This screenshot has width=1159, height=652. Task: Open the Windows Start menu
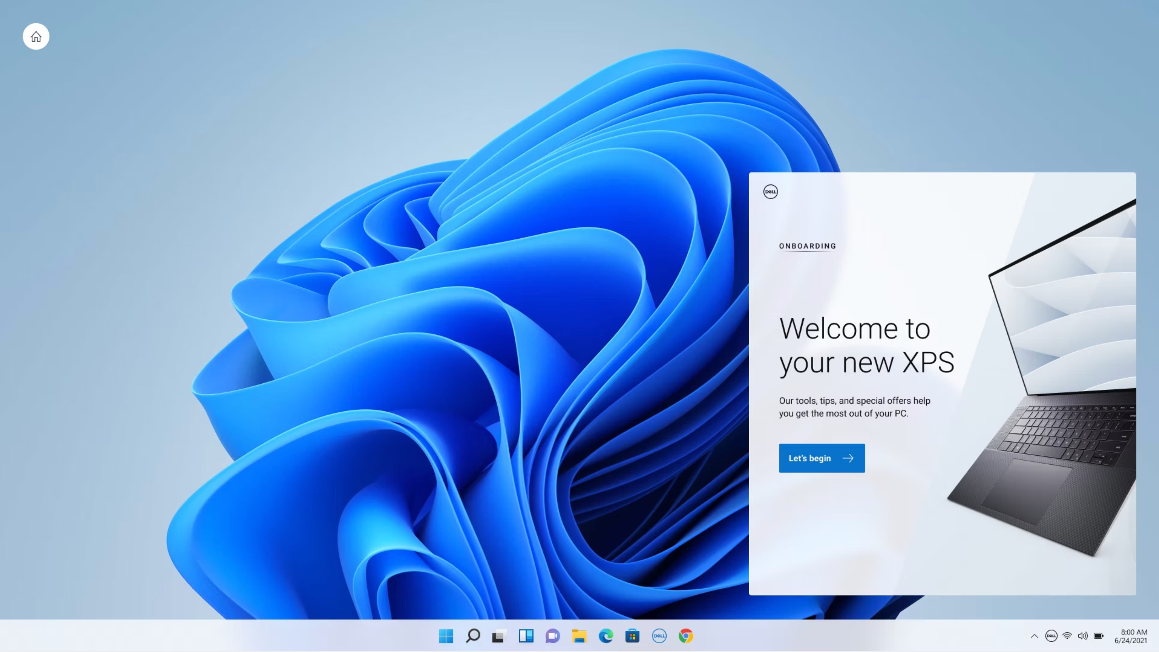[446, 636]
